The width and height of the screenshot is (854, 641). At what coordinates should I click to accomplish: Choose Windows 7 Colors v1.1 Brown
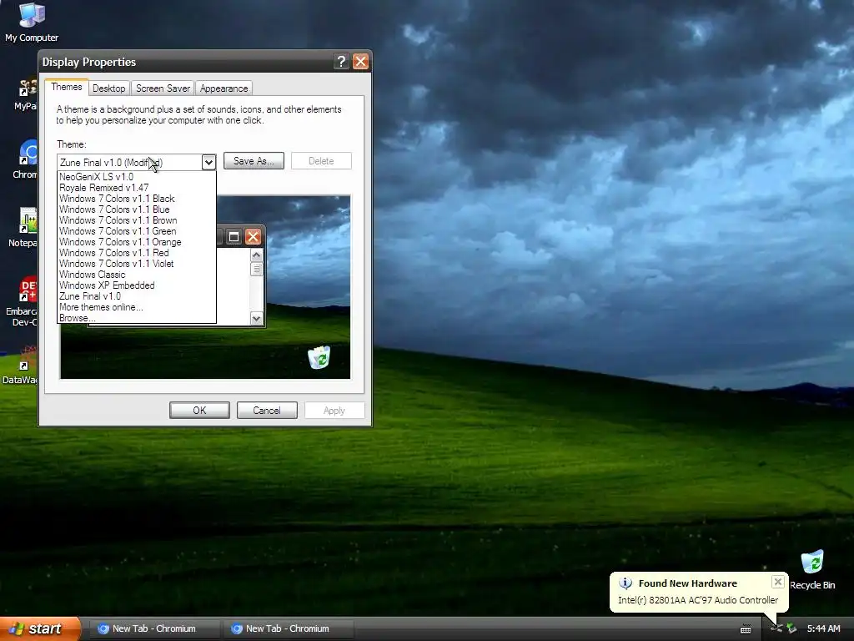click(137, 220)
